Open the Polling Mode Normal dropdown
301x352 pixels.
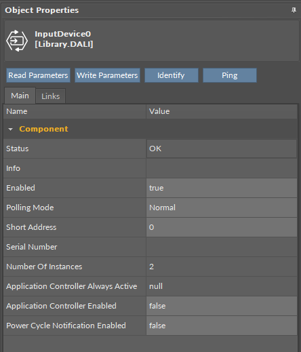click(x=222, y=208)
